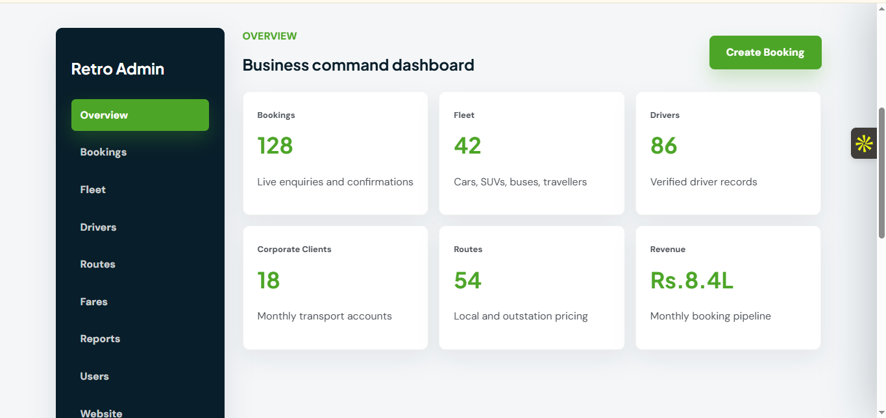
Task: Click the scrollbar down arrow
Action: click(881, 412)
